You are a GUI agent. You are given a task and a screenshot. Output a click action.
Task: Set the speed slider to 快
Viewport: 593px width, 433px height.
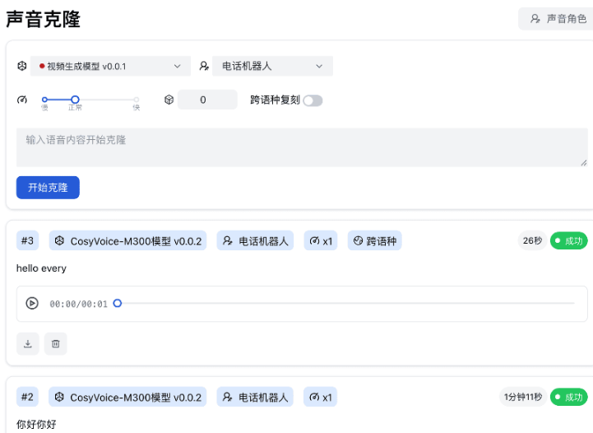pyautogui.click(x=137, y=100)
